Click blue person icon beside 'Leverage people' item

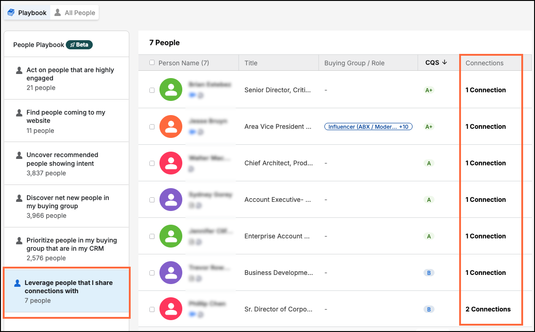click(17, 283)
